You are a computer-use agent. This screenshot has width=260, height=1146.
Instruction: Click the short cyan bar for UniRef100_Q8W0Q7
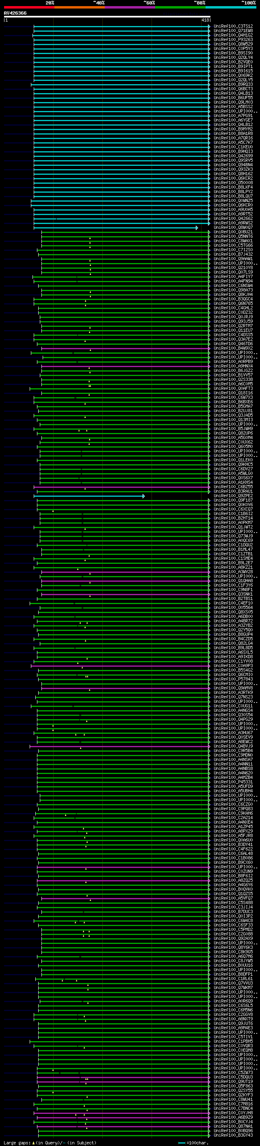pyautogui.click(x=116, y=228)
